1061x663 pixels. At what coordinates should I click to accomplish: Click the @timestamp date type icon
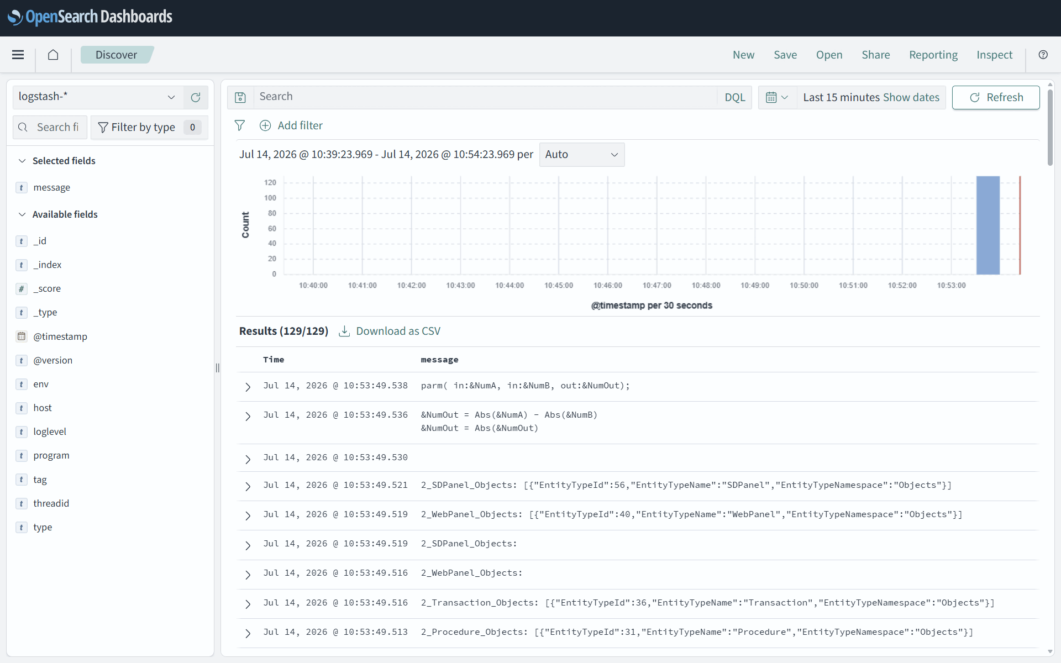coord(22,336)
